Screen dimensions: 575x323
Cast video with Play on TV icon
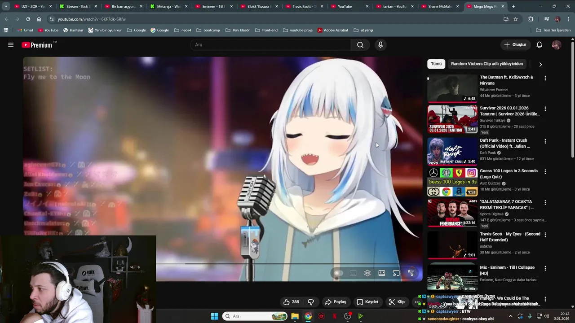click(396, 273)
